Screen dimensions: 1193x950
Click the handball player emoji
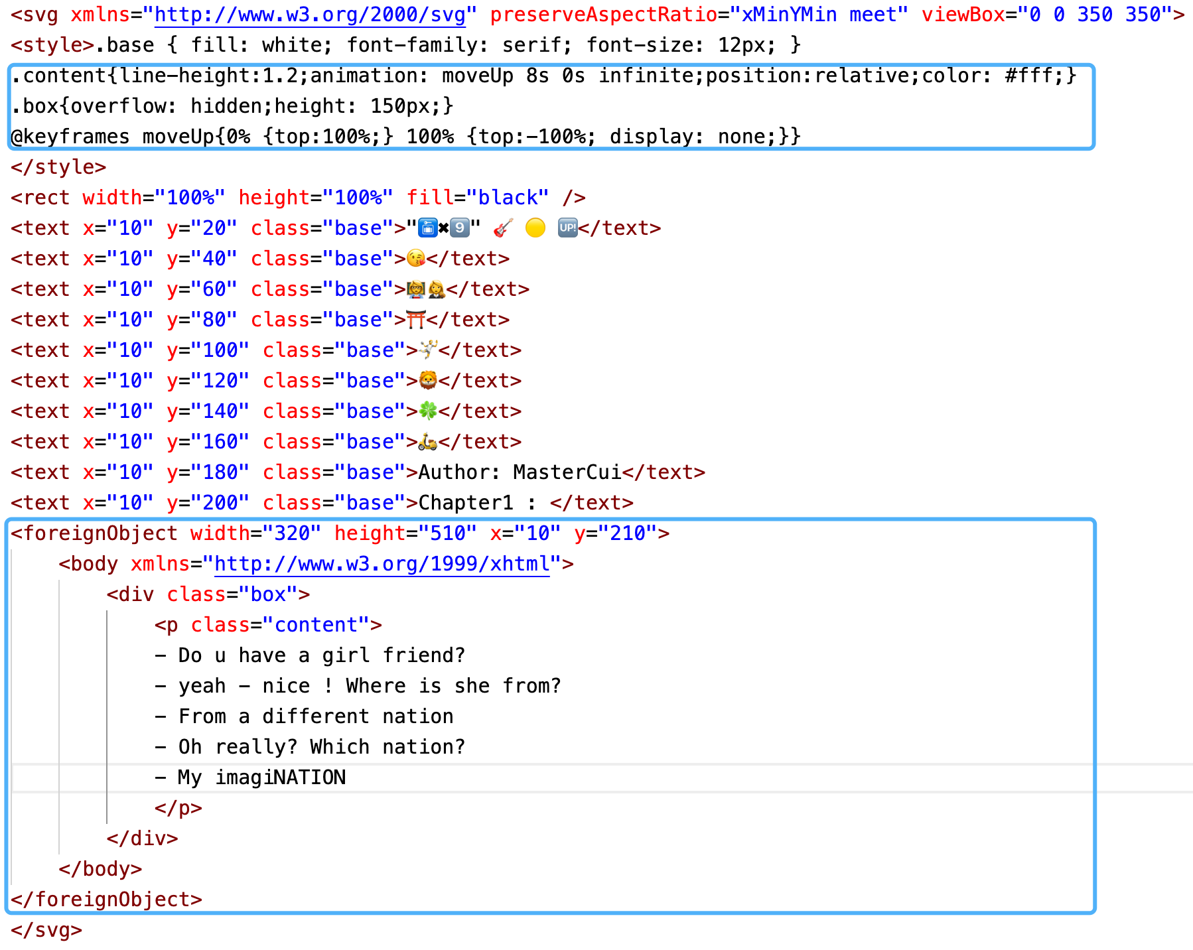coord(428,350)
